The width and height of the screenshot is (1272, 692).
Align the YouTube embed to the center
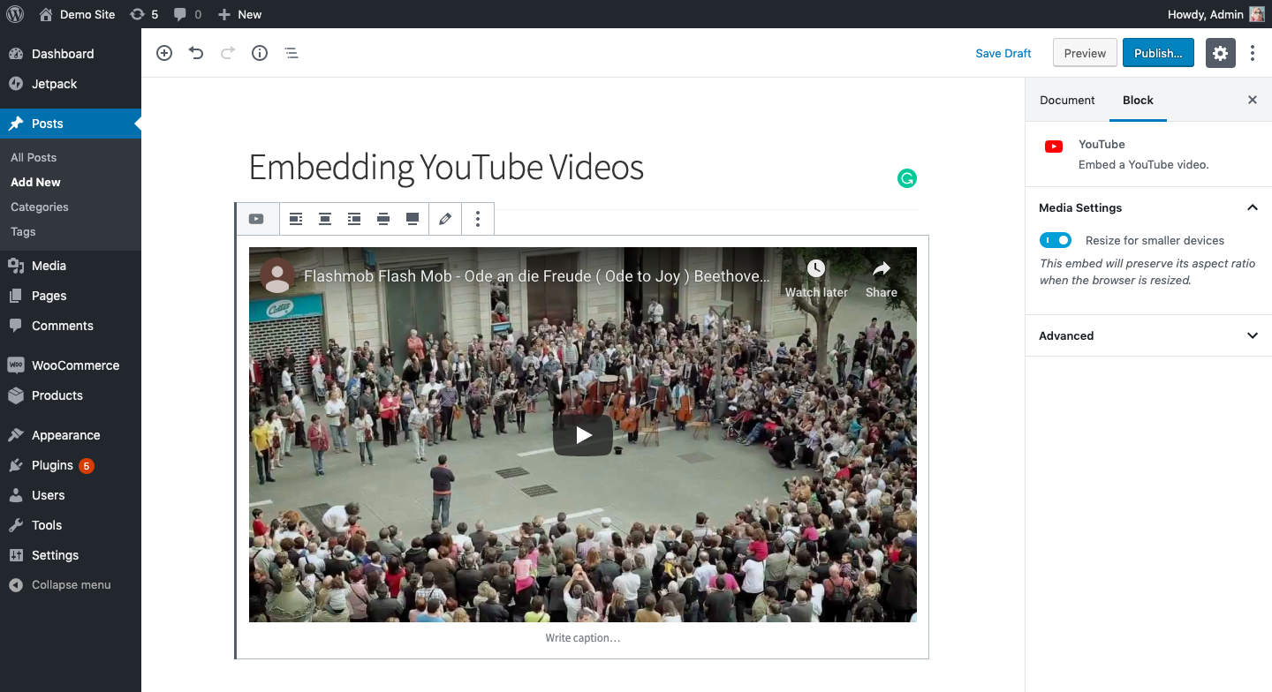click(x=325, y=218)
